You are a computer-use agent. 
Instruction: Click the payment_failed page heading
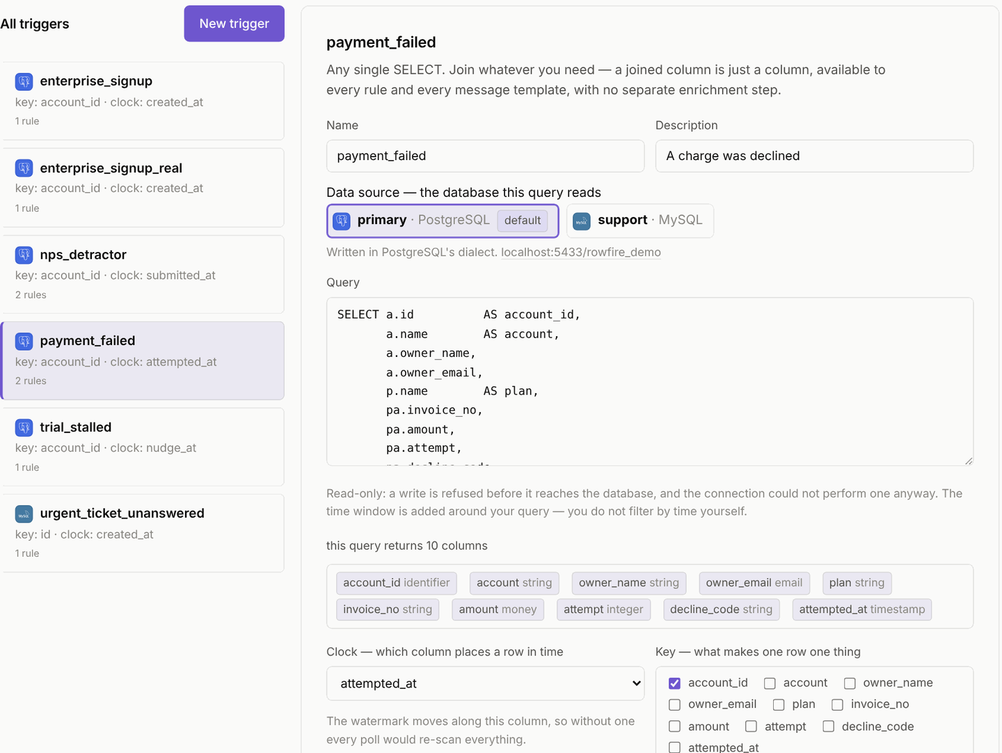(x=381, y=42)
